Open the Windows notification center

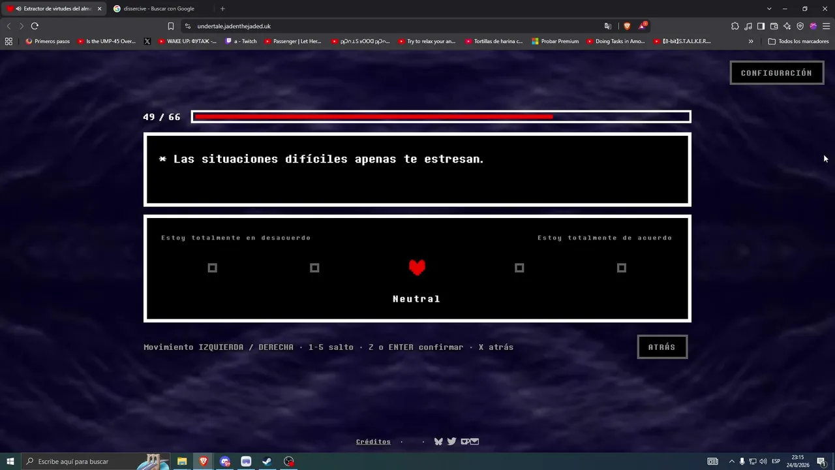click(821, 462)
